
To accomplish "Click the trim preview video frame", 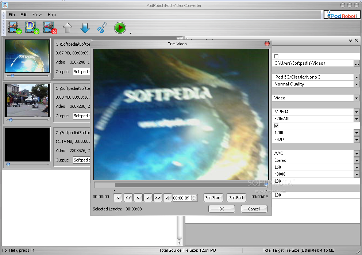I will click(181, 114).
